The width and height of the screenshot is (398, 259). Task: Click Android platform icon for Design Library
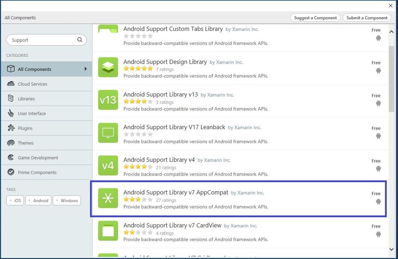click(x=378, y=71)
